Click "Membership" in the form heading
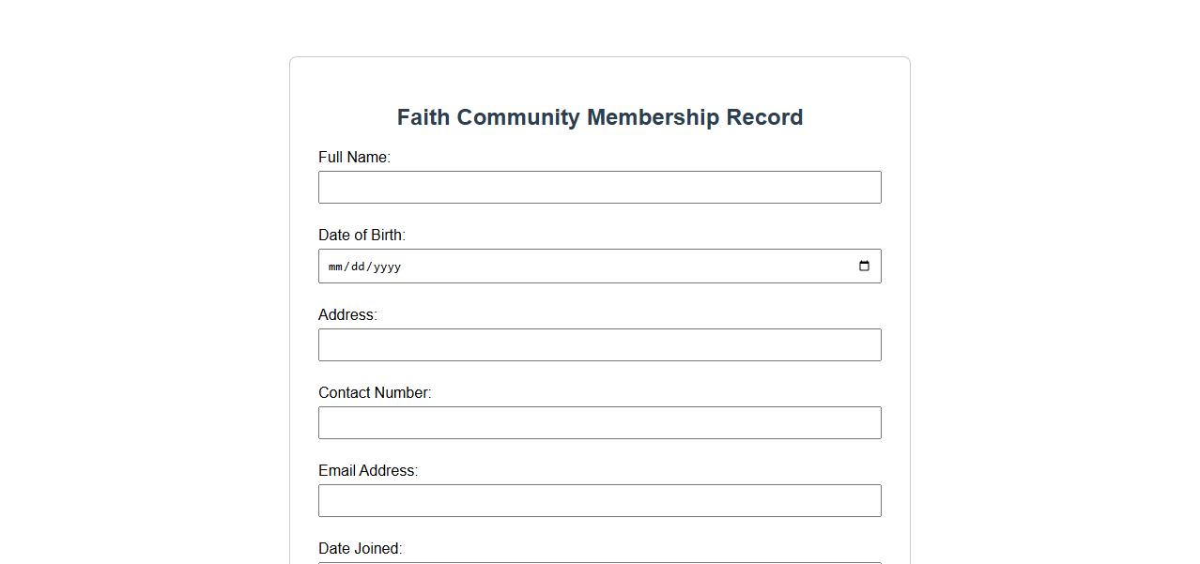The height and width of the screenshot is (564, 1200). pyautogui.click(x=653, y=118)
